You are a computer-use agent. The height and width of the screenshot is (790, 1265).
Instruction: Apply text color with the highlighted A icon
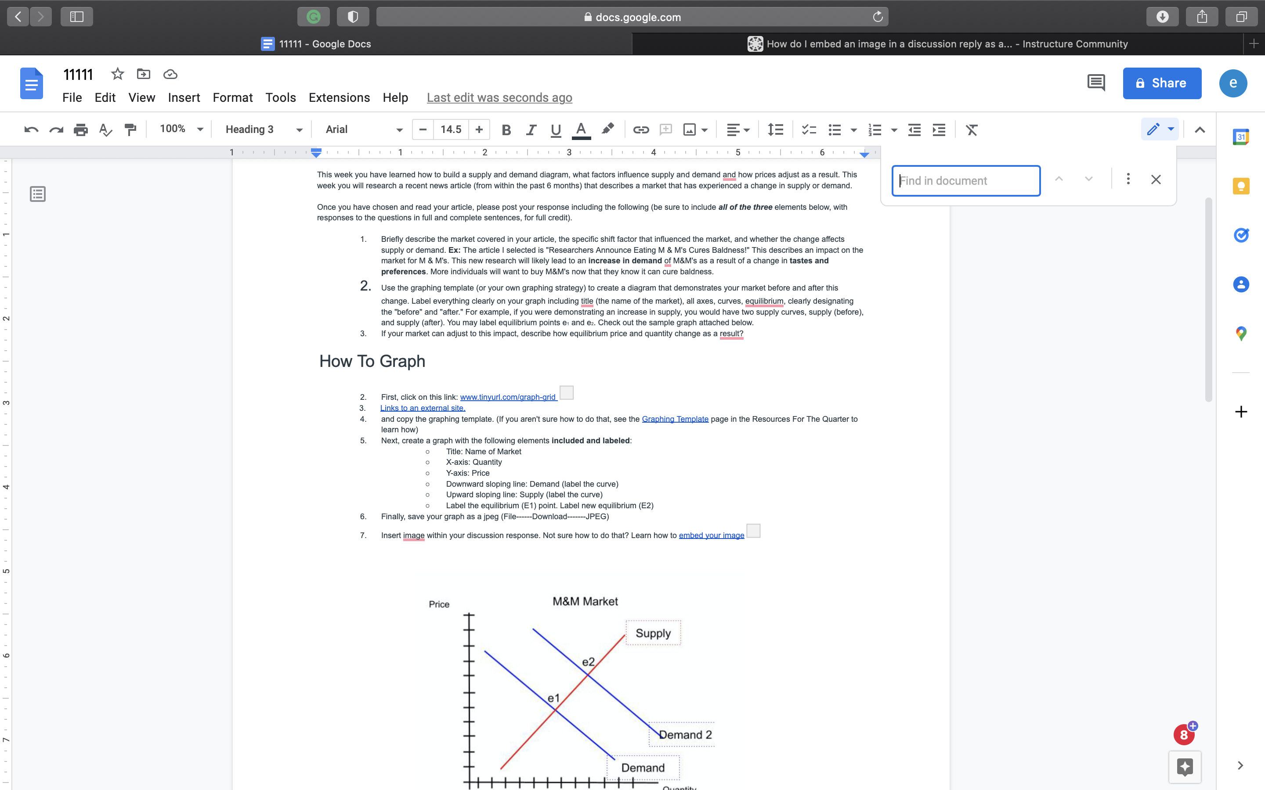(x=581, y=129)
